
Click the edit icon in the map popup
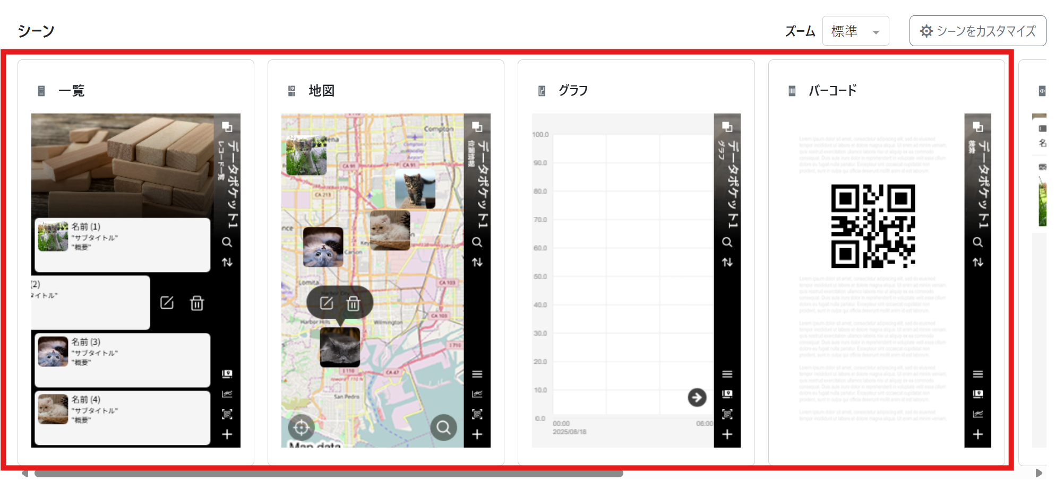(x=326, y=303)
